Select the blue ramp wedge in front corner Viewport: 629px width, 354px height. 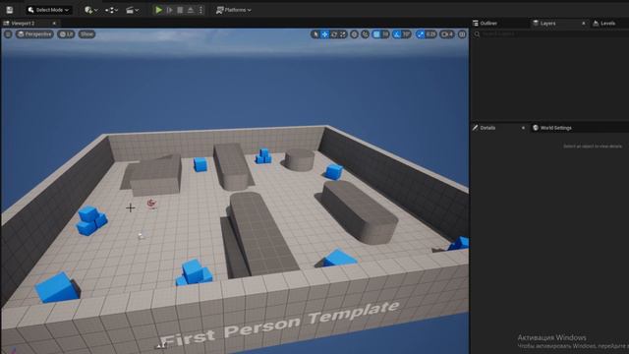tap(57, 287)
